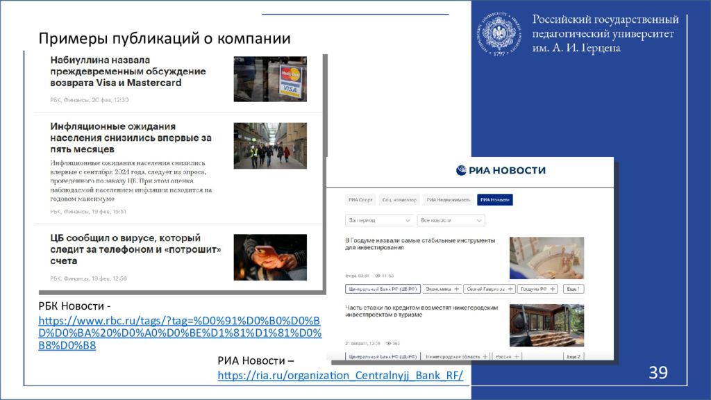711x400 pixels.
Task: Click the banknotes photo thumbnail
Action: click(547, 258)
